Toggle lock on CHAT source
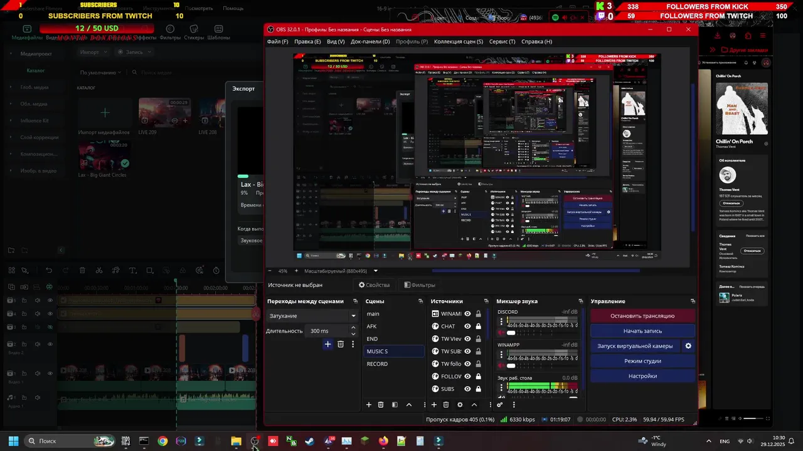 (478, 326)
